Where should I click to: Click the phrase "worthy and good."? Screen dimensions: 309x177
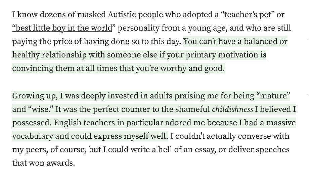click(192, 68)
